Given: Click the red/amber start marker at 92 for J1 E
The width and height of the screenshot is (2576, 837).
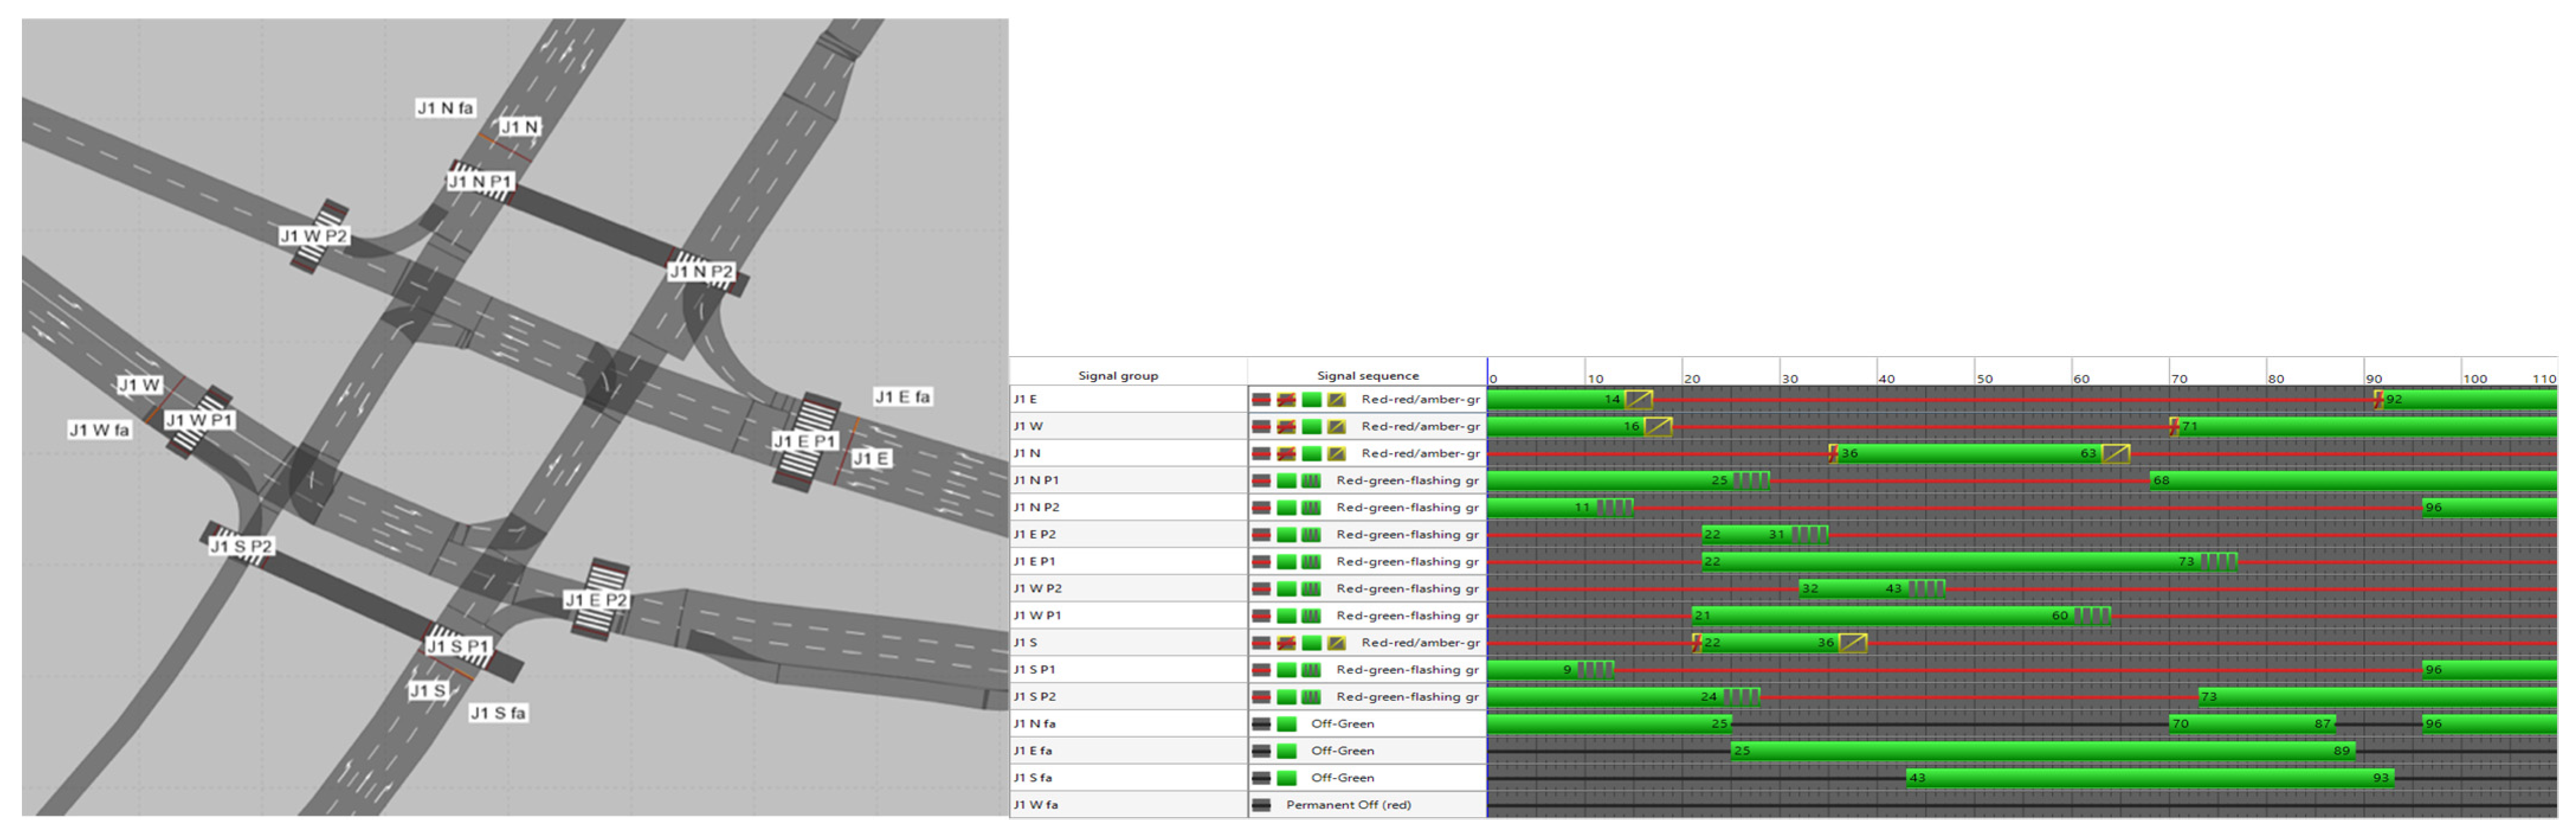Looking at the screenshot, I should pos(2378,400).
